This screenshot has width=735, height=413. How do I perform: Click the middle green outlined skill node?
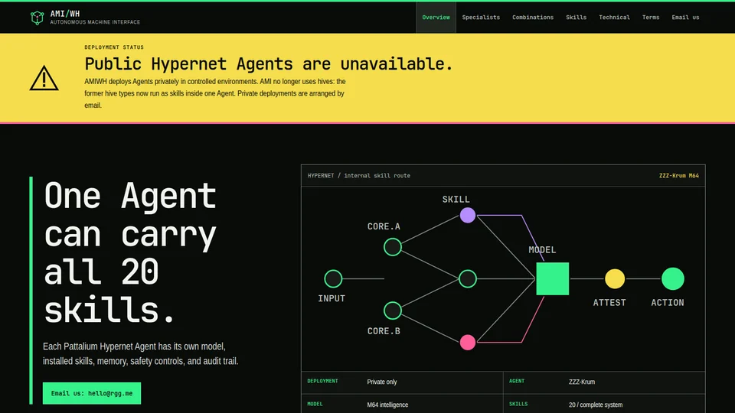click(x=467, y=278)
